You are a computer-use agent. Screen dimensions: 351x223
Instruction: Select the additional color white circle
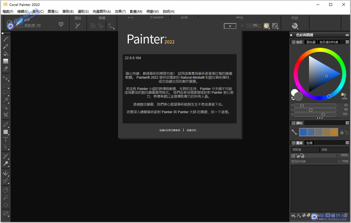(x=294, y=92)
